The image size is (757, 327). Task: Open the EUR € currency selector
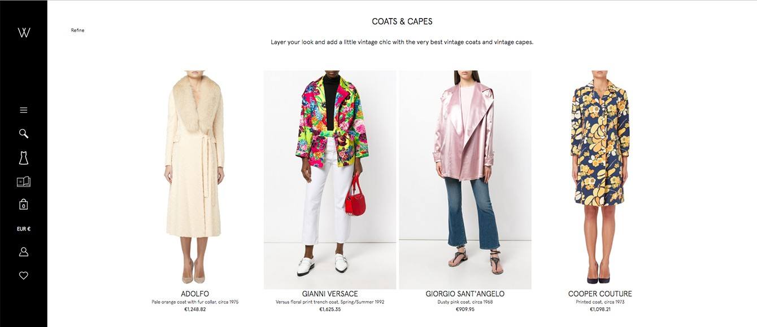24,229
